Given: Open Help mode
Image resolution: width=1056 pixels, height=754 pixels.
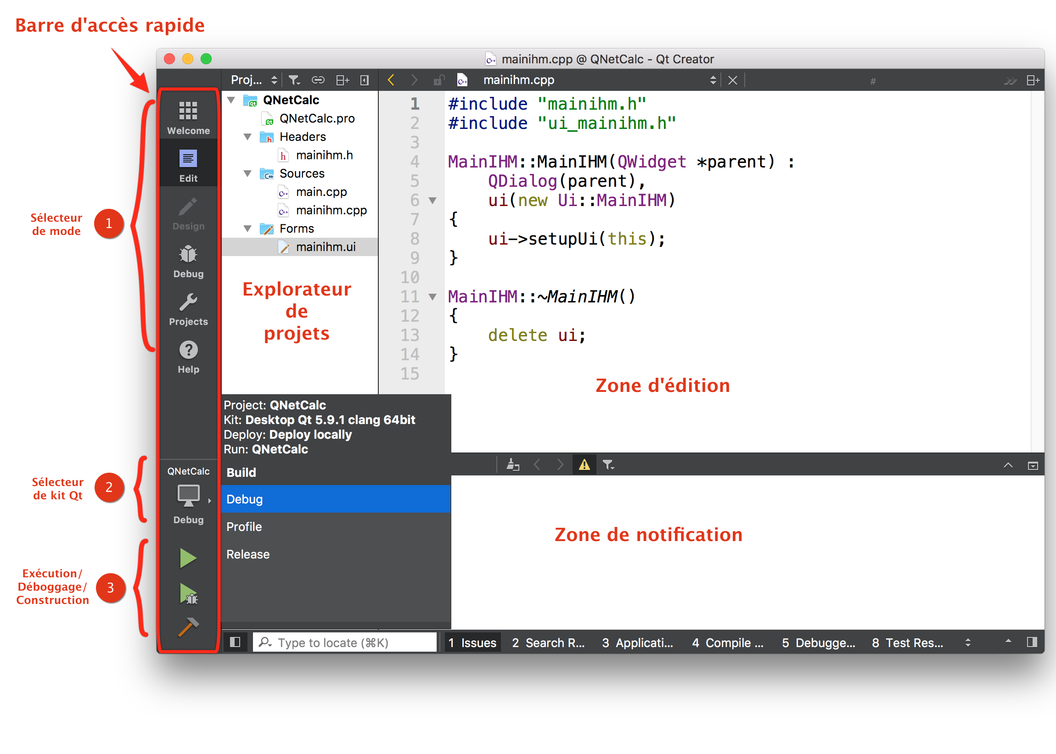Looking at the screenshot, I should point(188,357).
